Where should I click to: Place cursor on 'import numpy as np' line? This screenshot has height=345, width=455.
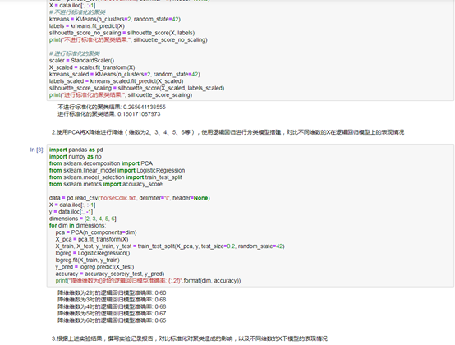pos(76,157)
